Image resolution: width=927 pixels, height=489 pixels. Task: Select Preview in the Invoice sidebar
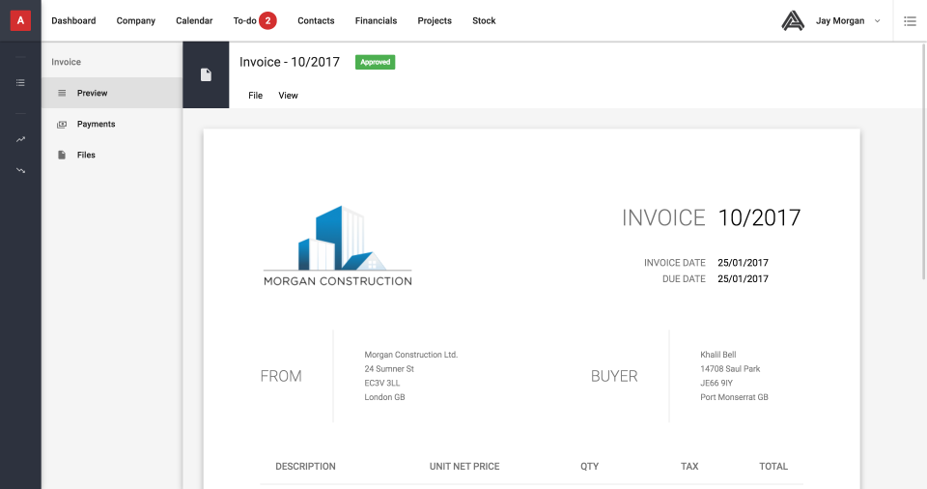92,93
